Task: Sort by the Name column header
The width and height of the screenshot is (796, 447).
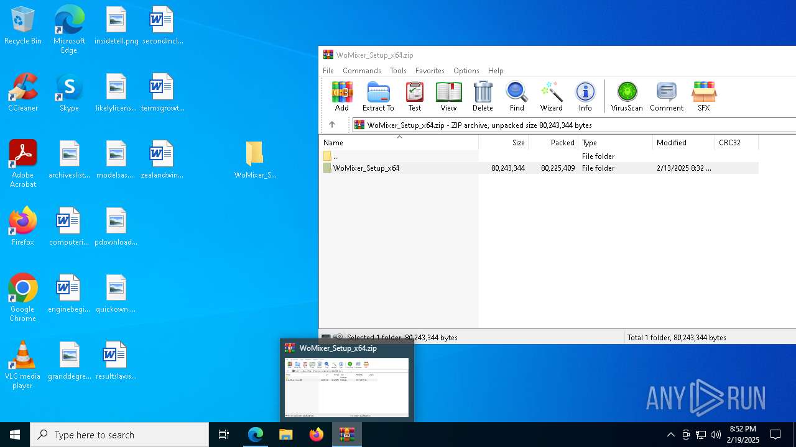Action: (x=399, y=143)
